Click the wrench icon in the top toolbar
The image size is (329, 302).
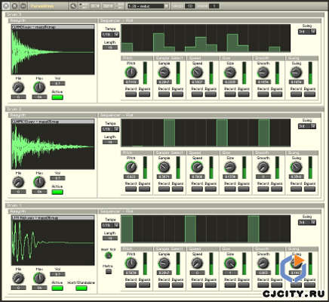click(73, 6)
